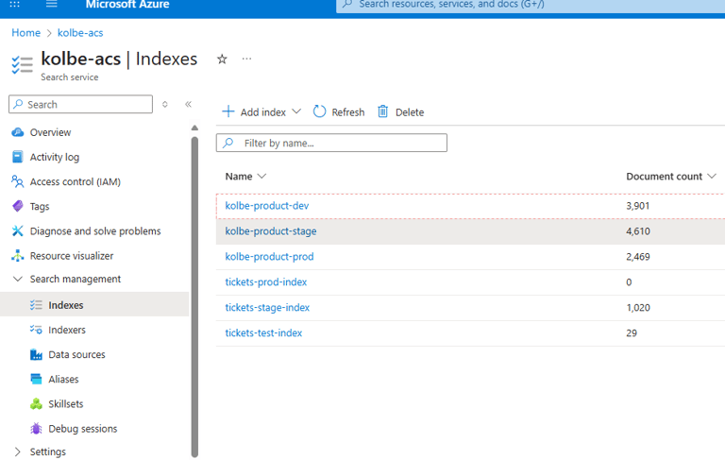Open Data sources page

76,354
